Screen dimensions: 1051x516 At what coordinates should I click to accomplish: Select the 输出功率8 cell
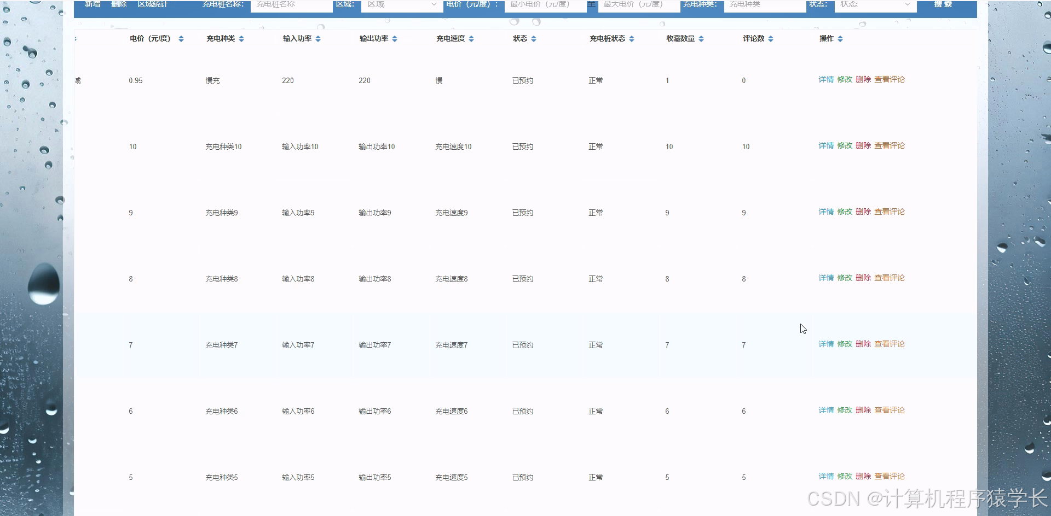coord(375,279)
